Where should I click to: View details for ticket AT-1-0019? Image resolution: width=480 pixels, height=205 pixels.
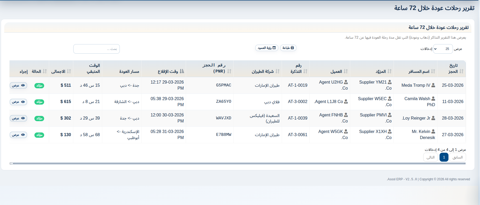pos(18,85)
